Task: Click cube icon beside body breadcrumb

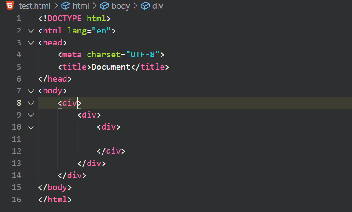Action: click(x=104, y=6)
